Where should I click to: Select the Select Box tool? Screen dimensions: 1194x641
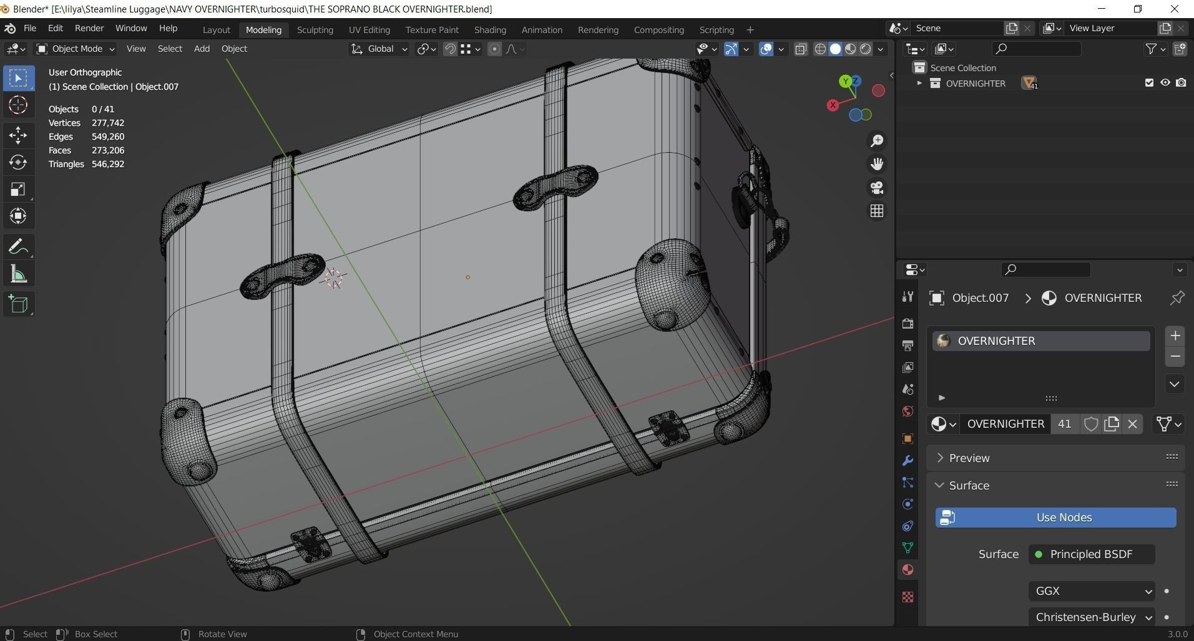click(x=18, y=78)
